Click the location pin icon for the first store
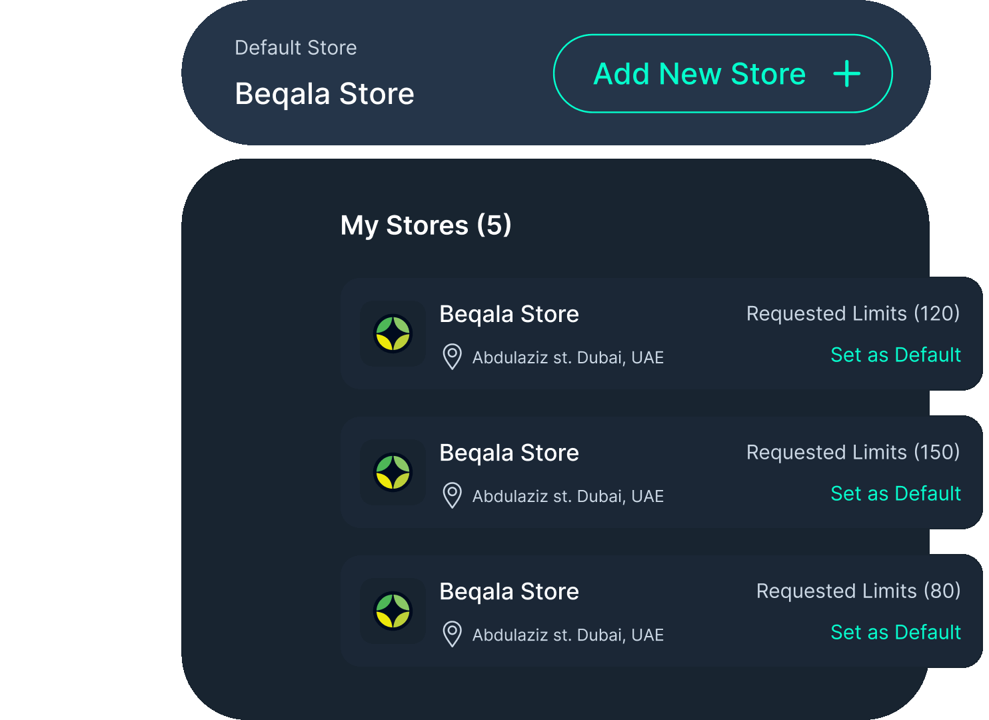Screen dimensions: 989x720 click(x=452, y=357)
